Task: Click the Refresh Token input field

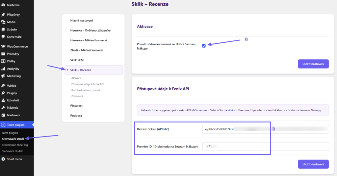Action: 266,129
